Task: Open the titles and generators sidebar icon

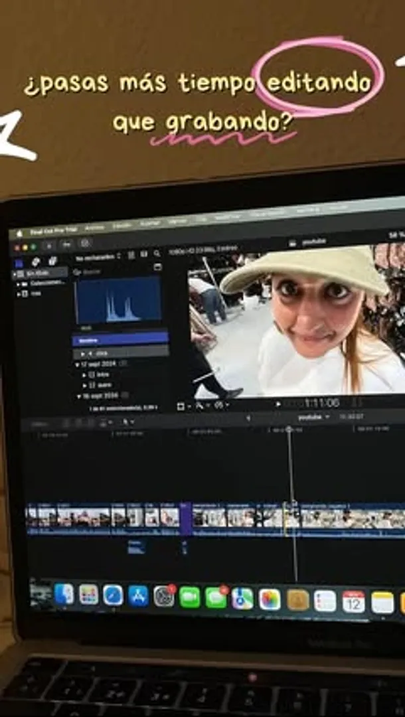Action: tap(52, 261)
